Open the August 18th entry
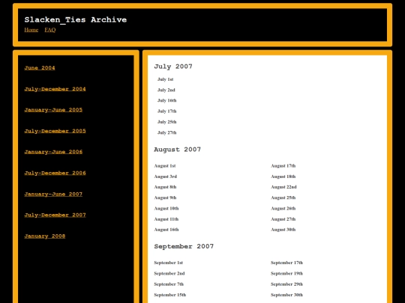The height and width of the screenshot is (303, 405). (x=283, y=177)
